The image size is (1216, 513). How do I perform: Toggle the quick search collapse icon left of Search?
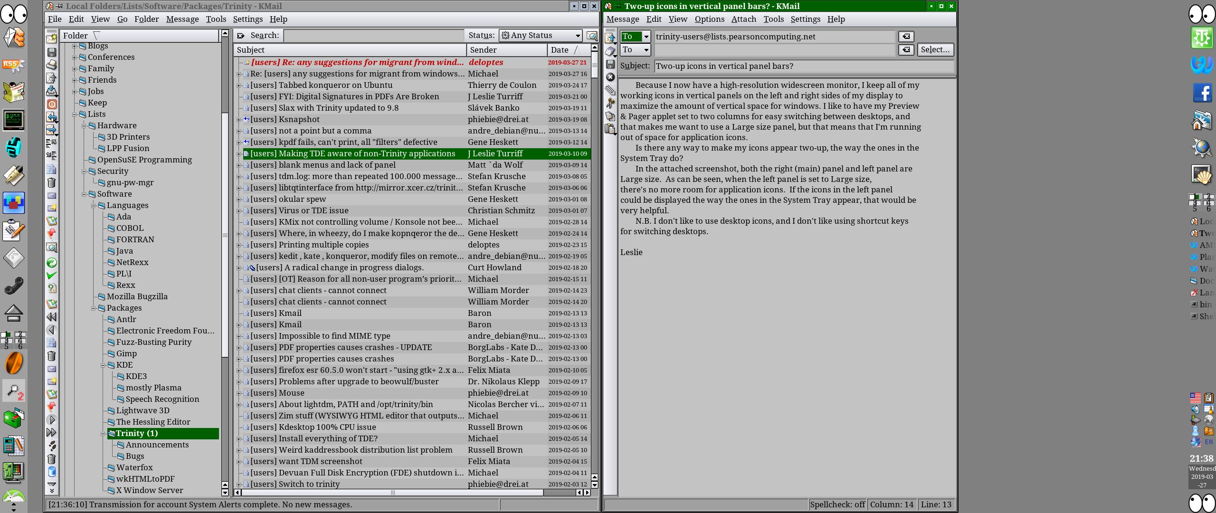[241, 36]
